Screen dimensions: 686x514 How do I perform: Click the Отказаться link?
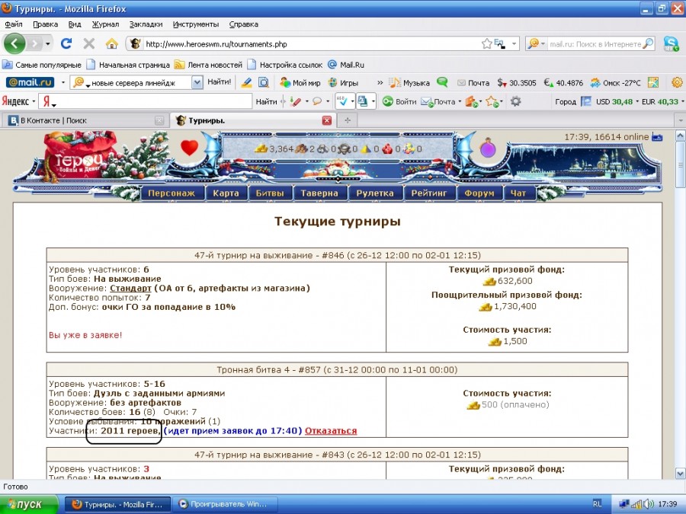(x=331, y=431)
